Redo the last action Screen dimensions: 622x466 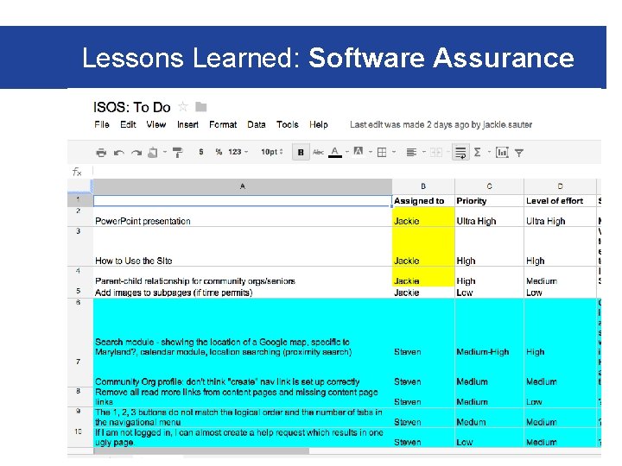136,153
